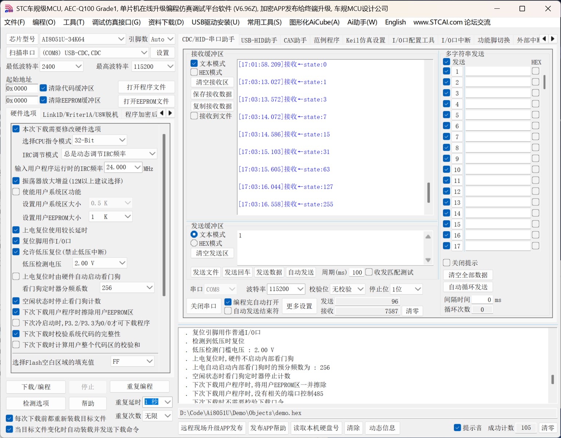Enable 使能用户系统区功能 checkbox
The image size is (561, 438).
[16, 192]
